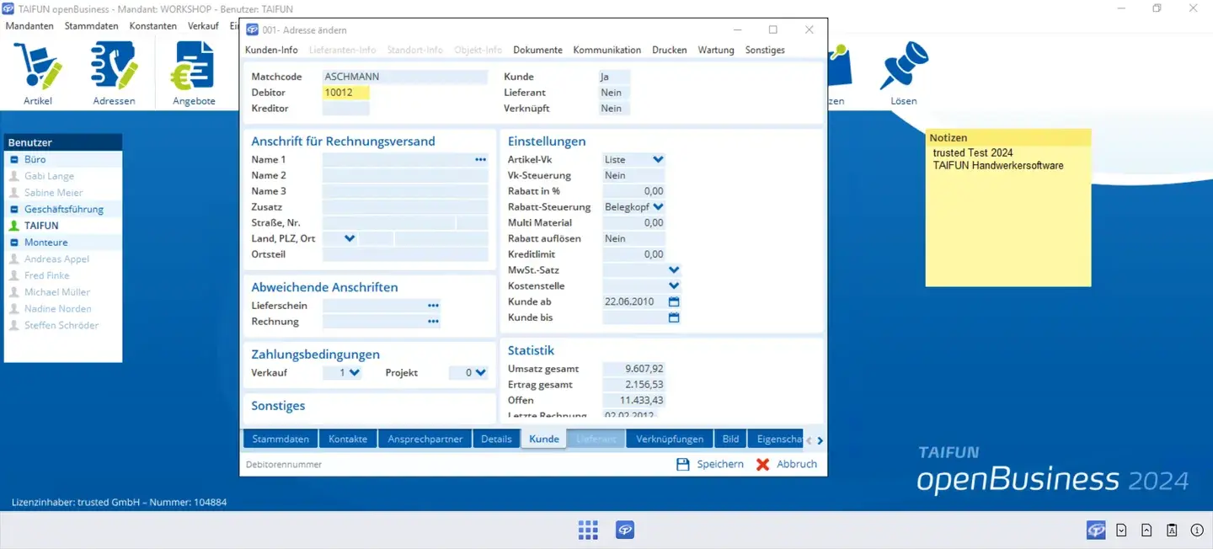The width and height of the screenshot is (1213, 549).
Task: Click the Debitor number field 10012
Action: (x=346, y=93)
